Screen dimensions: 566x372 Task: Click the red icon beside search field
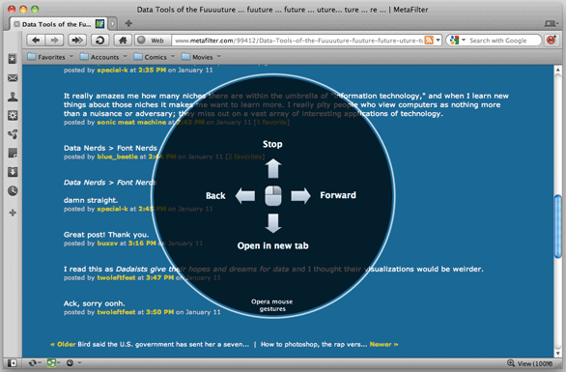[551, 40]
